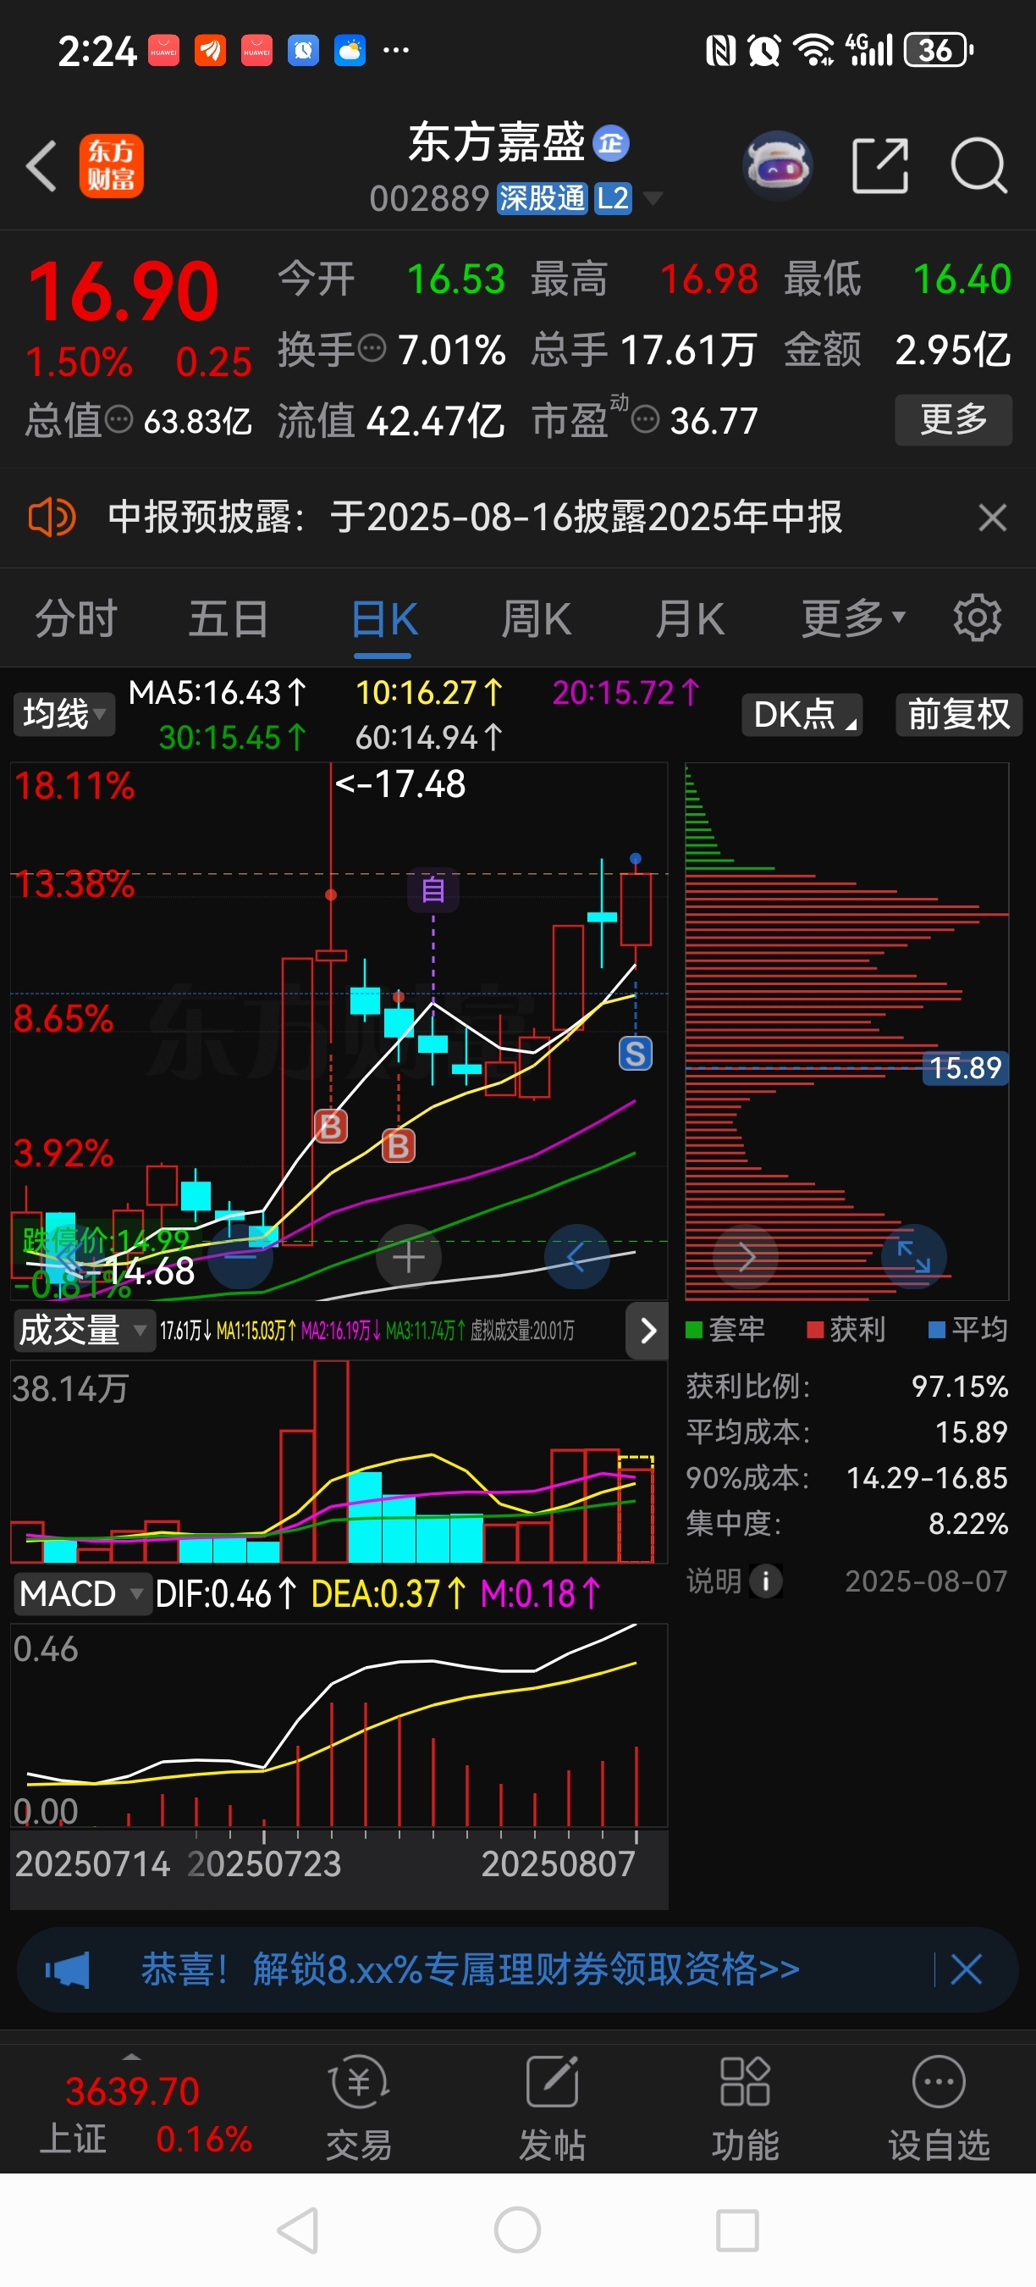Tap the 获利比例 97.15% row

pyautogui.click(x=847, y=1386)
